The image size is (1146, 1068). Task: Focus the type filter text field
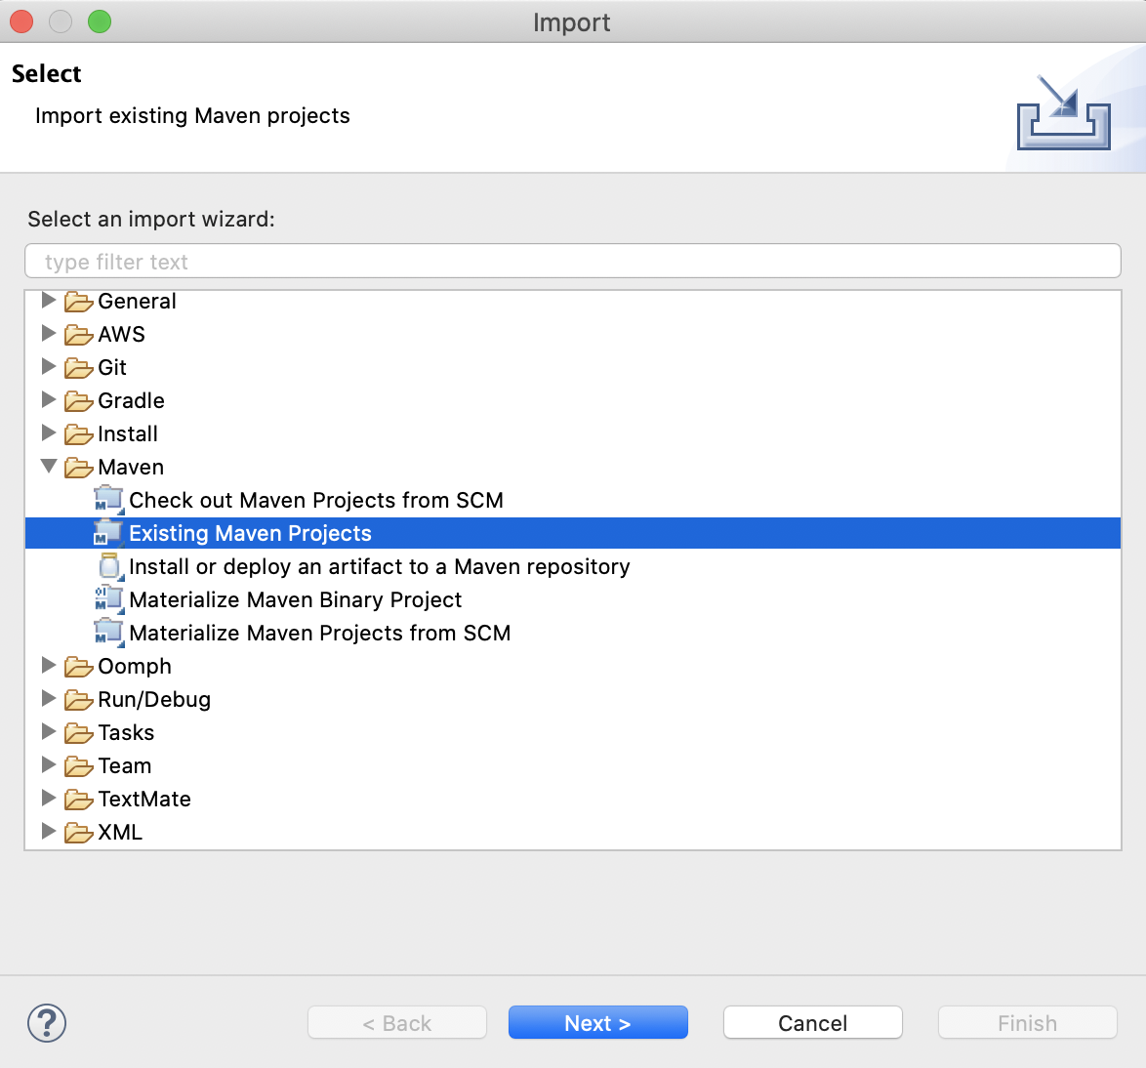pos(573,261)
